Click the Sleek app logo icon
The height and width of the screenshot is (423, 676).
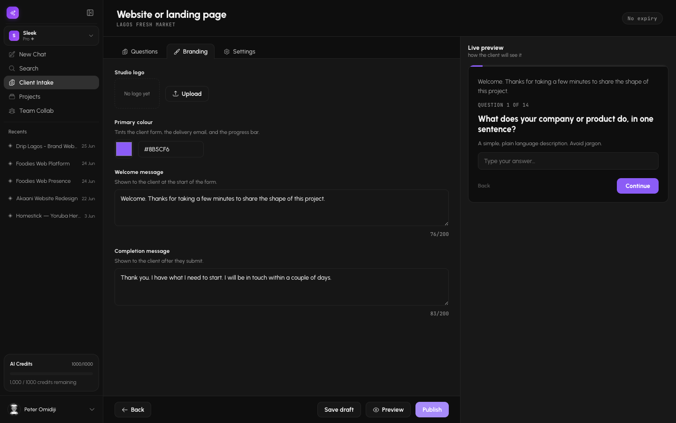13,13
